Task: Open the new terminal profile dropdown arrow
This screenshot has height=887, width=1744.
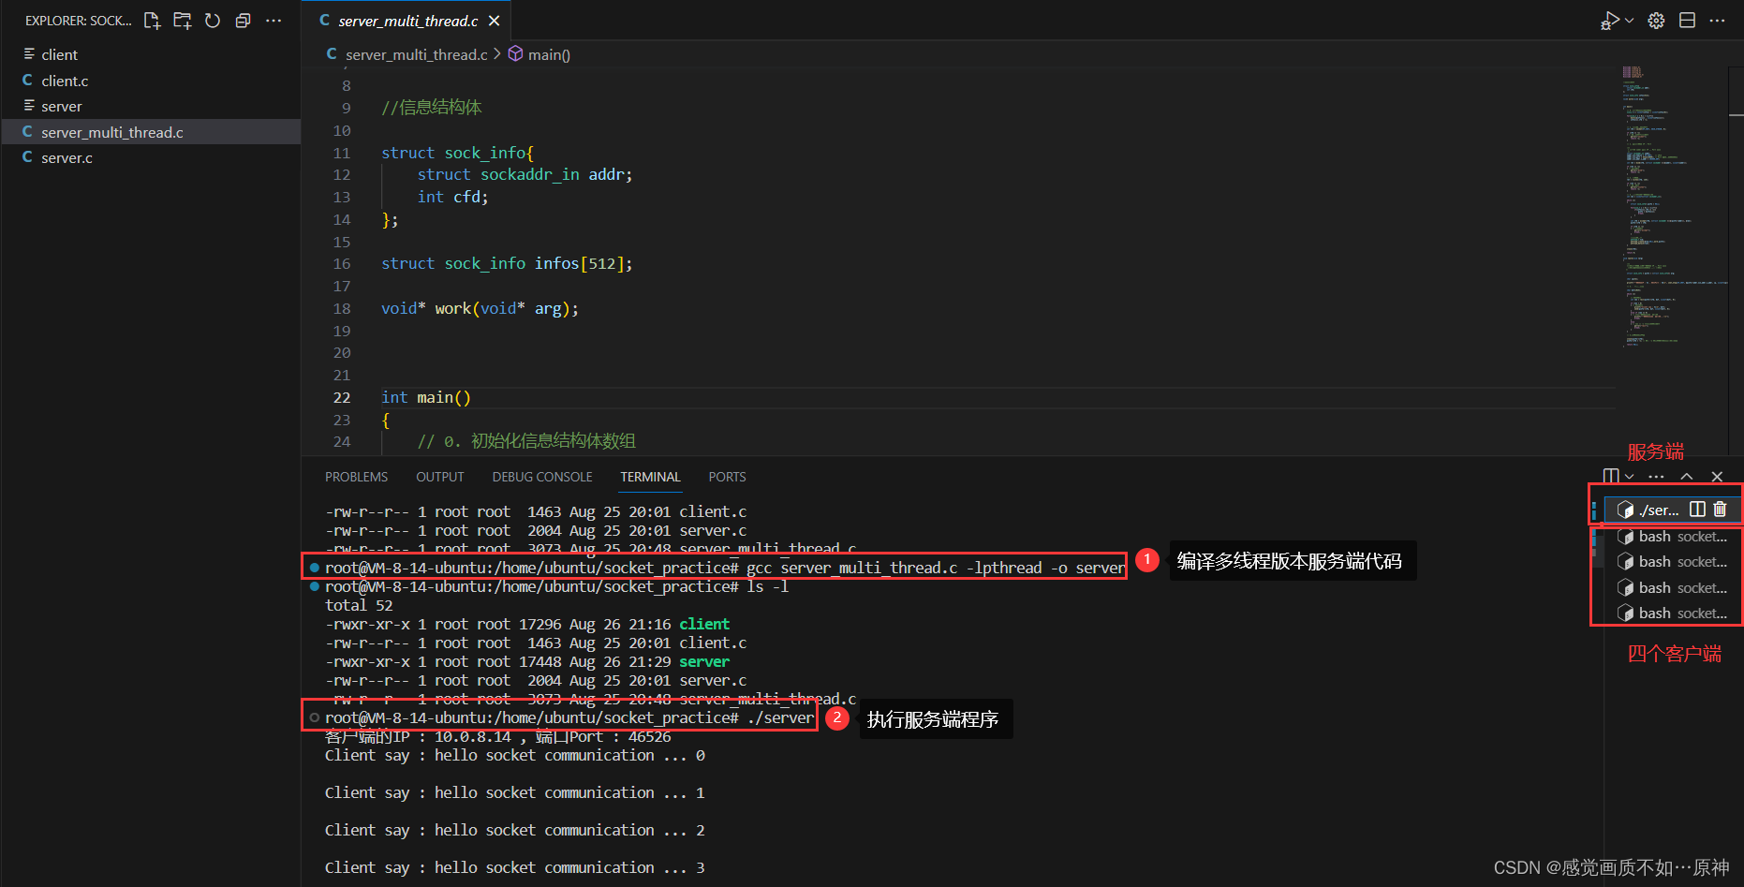Action: click(1630, 476)
